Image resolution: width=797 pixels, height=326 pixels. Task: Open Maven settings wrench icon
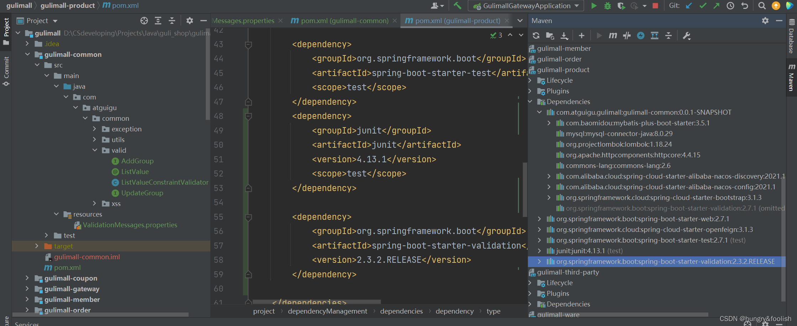[686, 36]
